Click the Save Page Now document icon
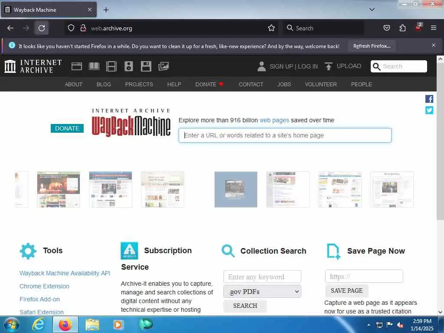444x333 pixels. pyautogui.click(x=333, y=251)
